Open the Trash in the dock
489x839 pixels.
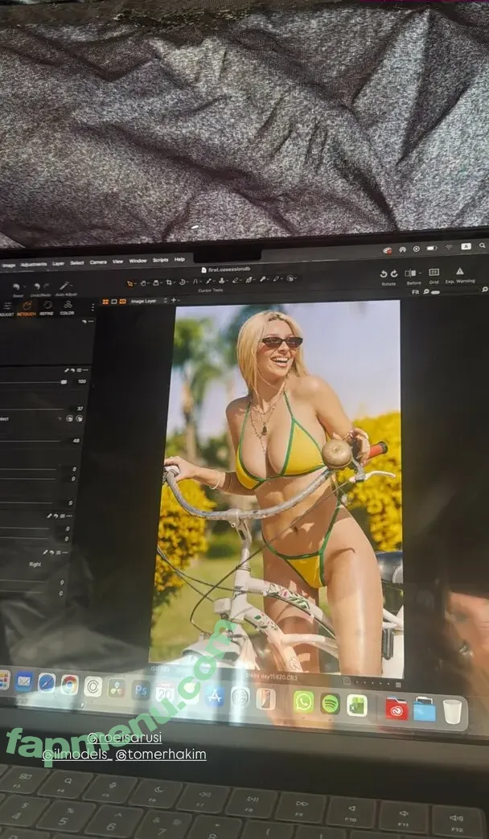[452, 711]
